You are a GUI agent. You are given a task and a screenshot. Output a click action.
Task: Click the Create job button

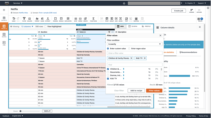[x=179, y=11]
